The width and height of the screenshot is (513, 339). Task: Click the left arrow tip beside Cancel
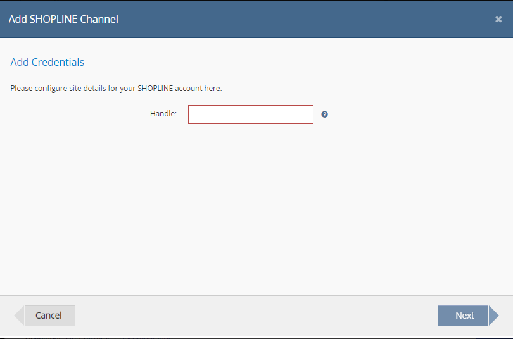pyautogui.click(x=19, y=316)
